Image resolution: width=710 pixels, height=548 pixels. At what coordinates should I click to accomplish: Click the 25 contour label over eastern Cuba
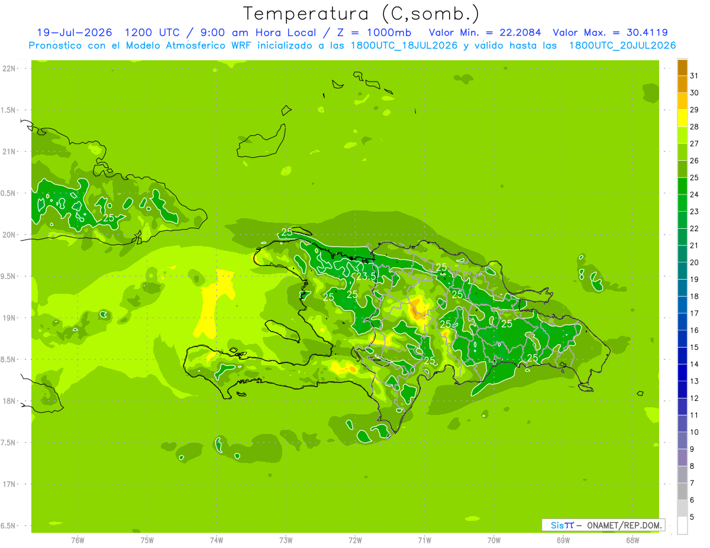pyautogui.click(x=108, y=218)
